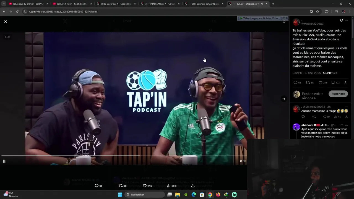Repost using the 68 icon below video
Screen dimensions: 354x199
(123, 186)
